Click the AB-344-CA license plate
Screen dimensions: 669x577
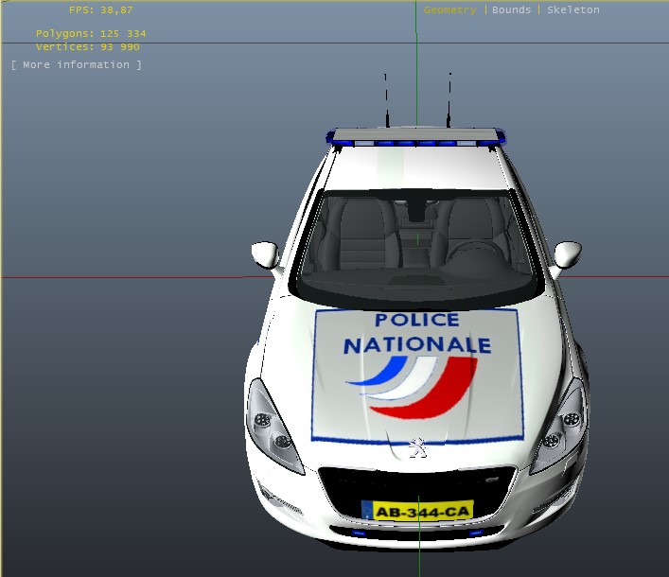coord(417,511)
